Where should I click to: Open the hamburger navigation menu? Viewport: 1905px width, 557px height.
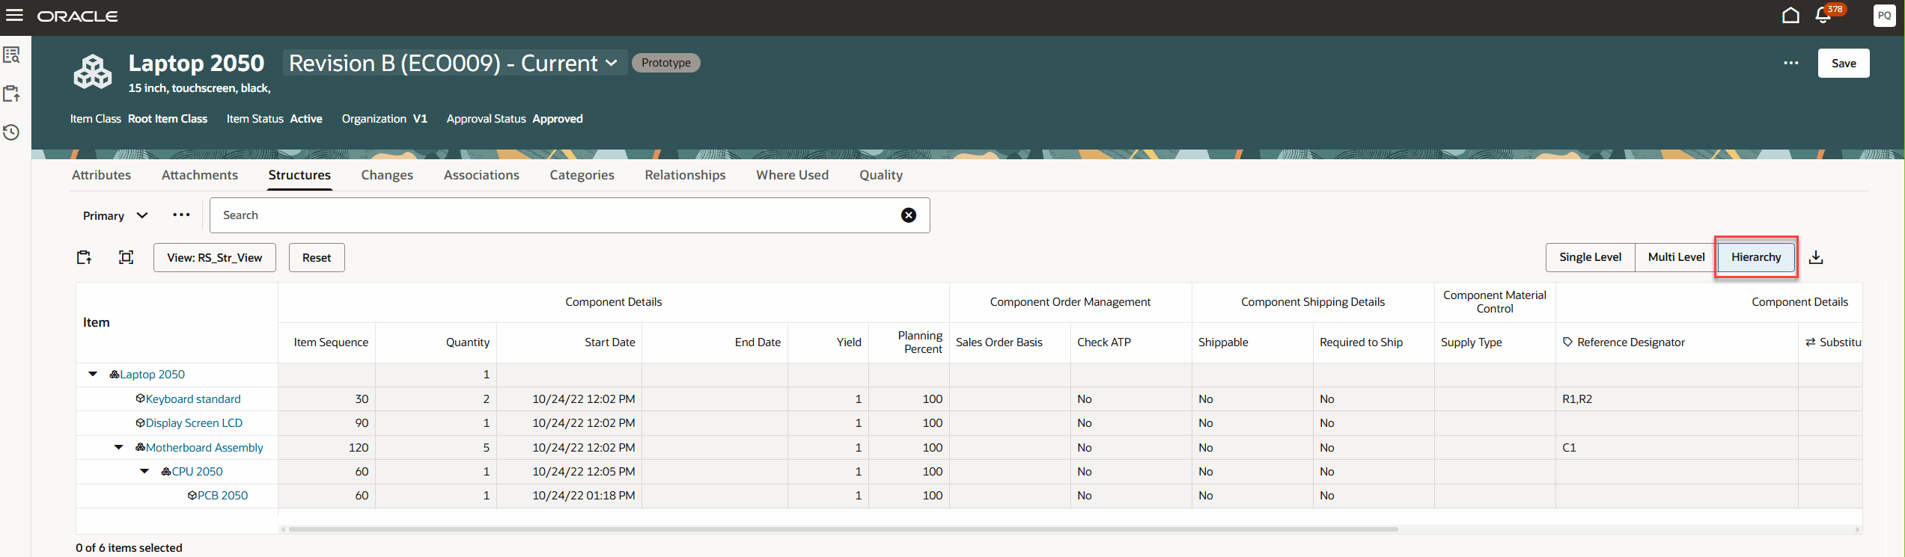(x=14, y=16)
